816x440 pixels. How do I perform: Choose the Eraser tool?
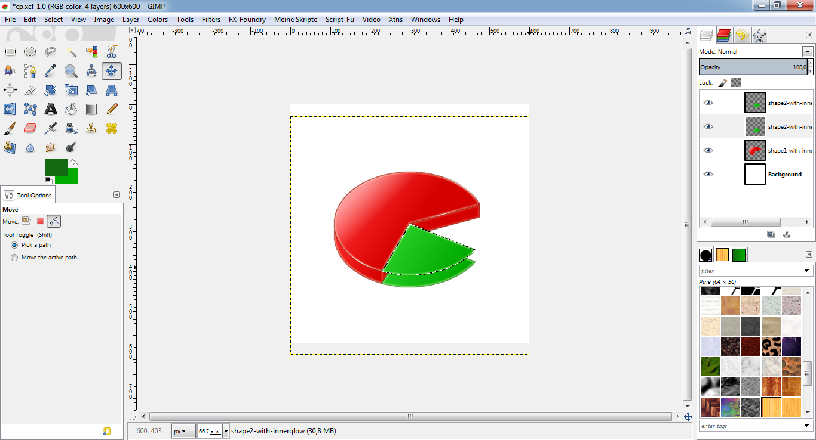coord(30,128)
